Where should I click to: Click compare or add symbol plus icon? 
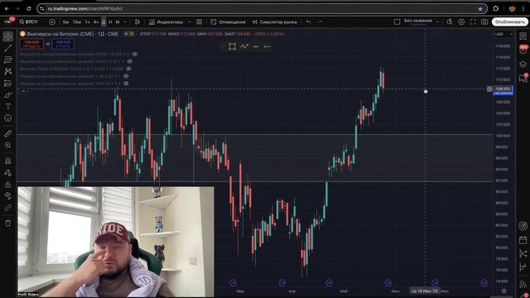[x=52, y=22]
